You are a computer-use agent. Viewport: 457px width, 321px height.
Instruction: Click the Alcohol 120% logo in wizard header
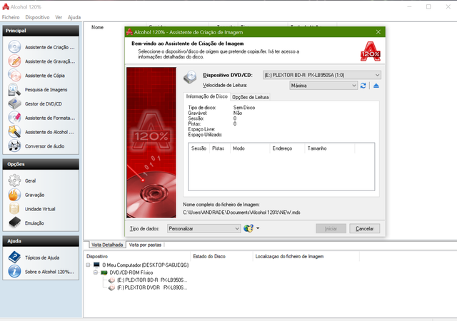click(x=370, y=51)
